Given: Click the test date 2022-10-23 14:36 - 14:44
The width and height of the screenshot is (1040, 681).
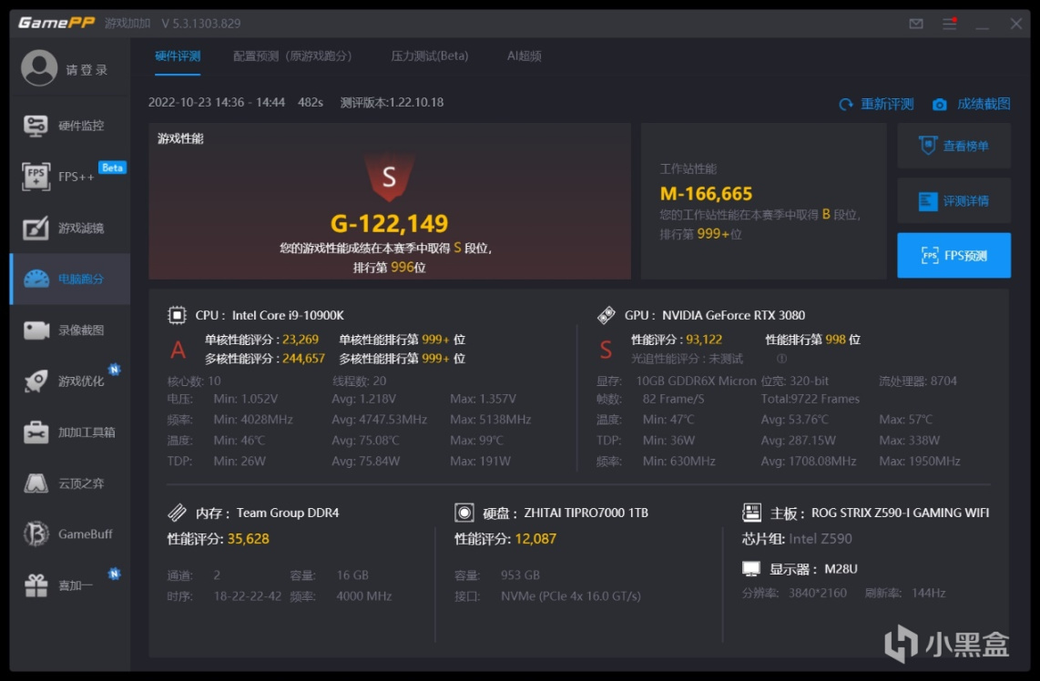Looking at the screenshot, I should tap(216, 102).
